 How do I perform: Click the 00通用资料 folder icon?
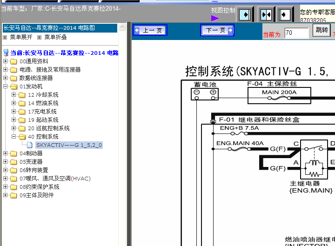pos(13,61)
